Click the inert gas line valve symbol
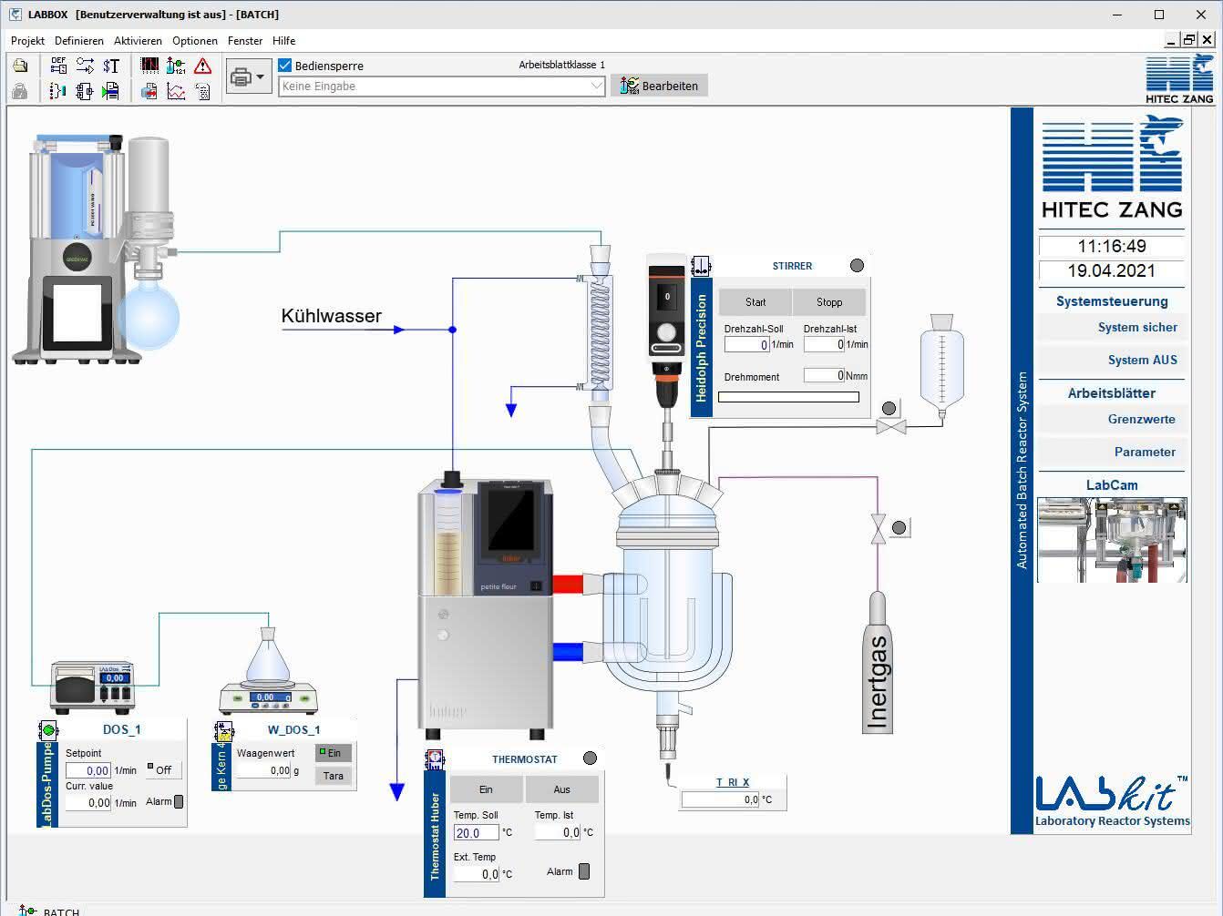Viewport: 1223px width, 916px height. pos(878,528)
